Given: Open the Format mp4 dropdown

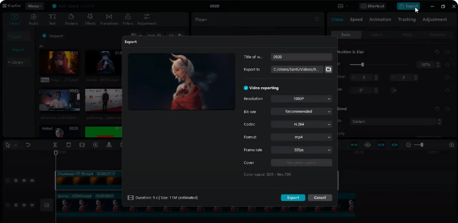Looking at the screenshot, I should click(x=301, y=137).
